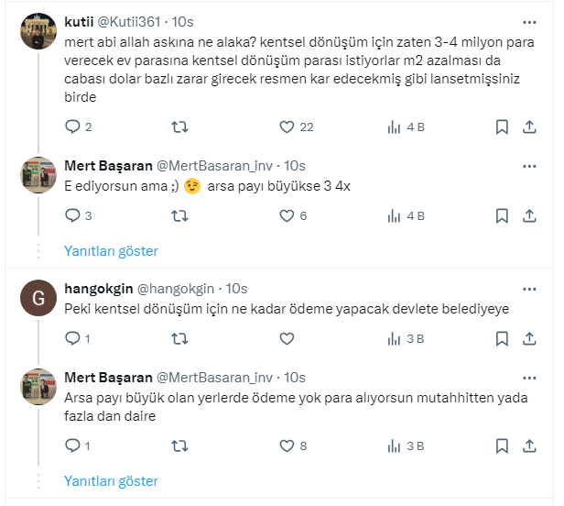
Task: Open more options on Mert's first reply
Action: (529, 166)
